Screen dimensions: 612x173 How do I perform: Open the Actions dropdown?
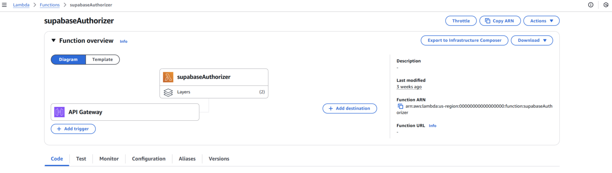(541, 21)
